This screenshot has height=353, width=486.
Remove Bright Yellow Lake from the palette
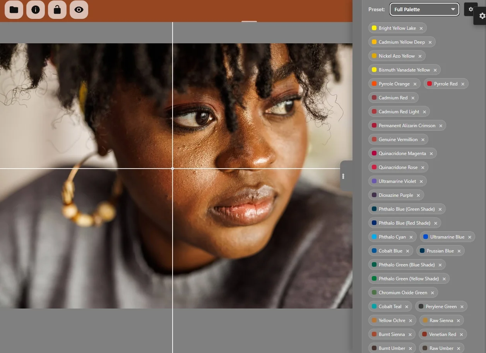click(x=421, y=28)
